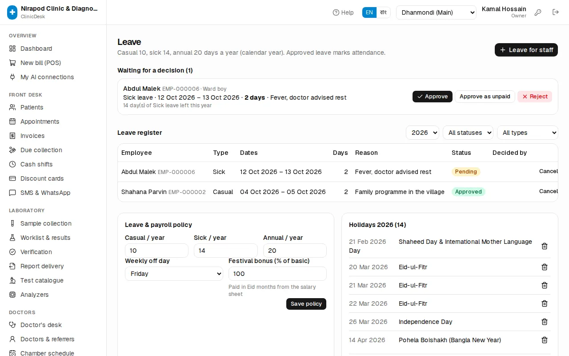Approve Abdul Malek's sick leave
This screenshot has height=356, width=569.
[x=433, y=97]
